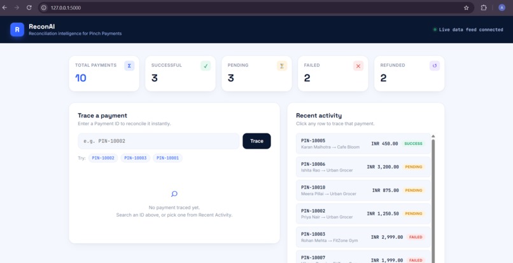Click the hourglass icon on Pending card

(x=282, y=65)
